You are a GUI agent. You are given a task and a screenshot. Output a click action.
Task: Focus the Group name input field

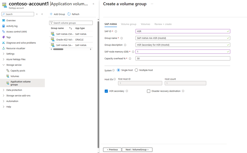[183, 38]
